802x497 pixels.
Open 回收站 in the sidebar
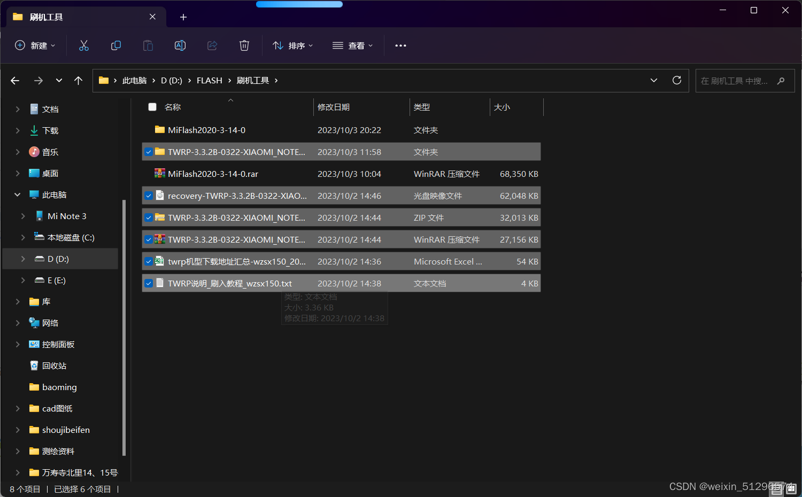pyautogui.click(x=54, y=366)
